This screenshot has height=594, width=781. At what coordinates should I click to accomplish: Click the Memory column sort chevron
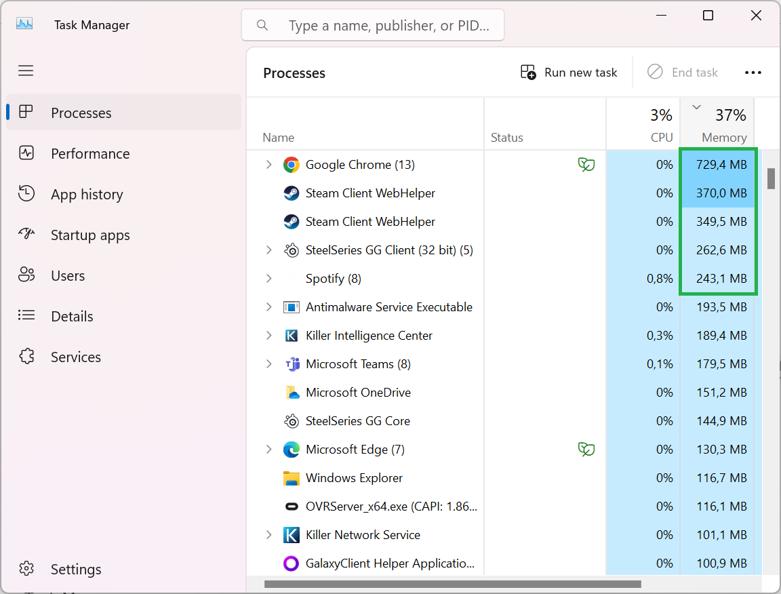coord(696,106)
